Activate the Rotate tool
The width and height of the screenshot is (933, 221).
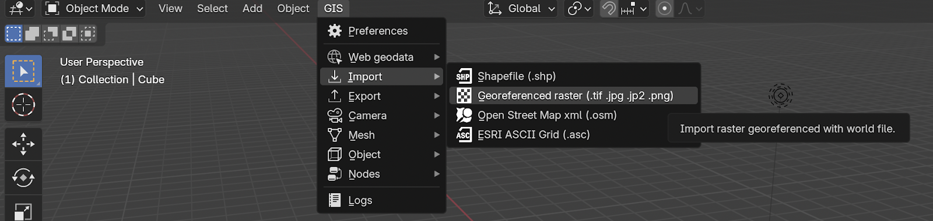[x=23, y=177]
